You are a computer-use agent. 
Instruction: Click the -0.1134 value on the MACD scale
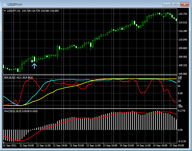coord(182,141)
